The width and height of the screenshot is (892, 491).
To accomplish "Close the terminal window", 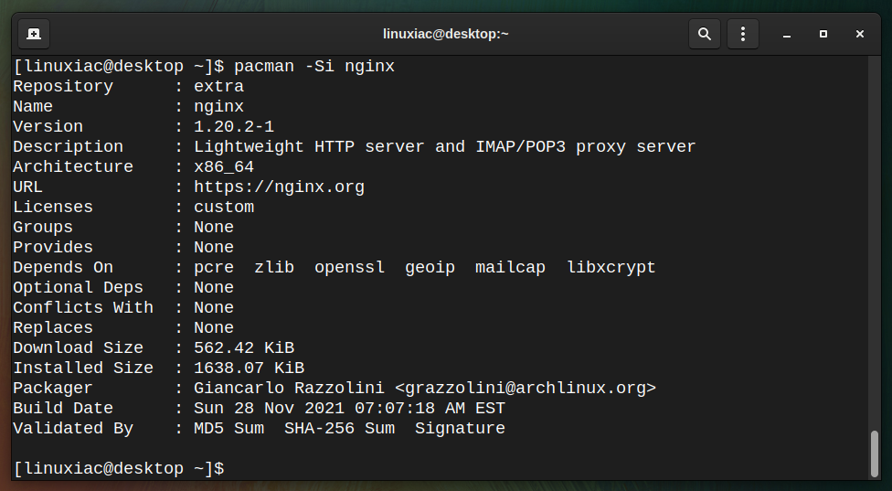I will click(x=860, y=34).
